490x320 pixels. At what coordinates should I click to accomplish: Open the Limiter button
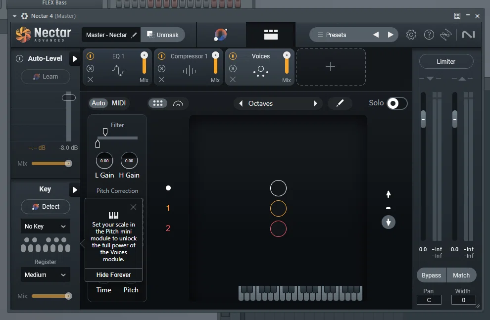click(x=446, y=61)
